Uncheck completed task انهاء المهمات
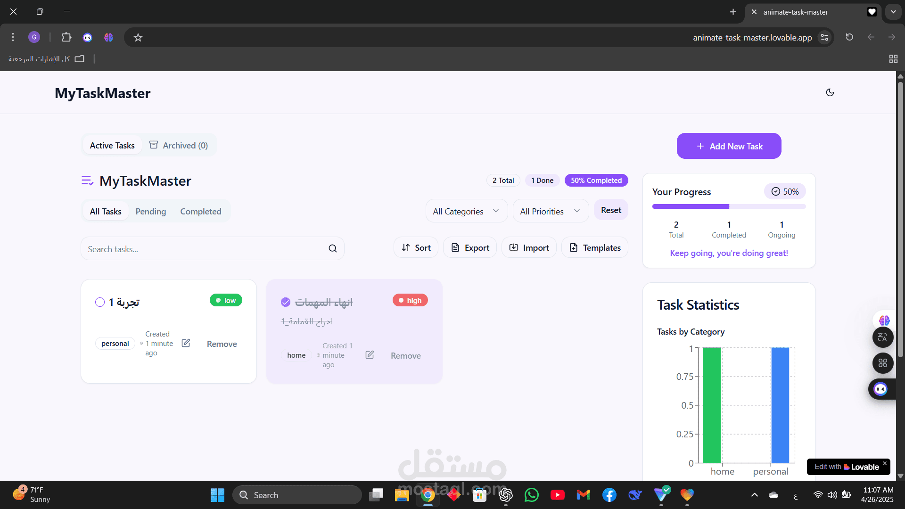The height and width of the screenshot is (509, 905). (286, 302)
